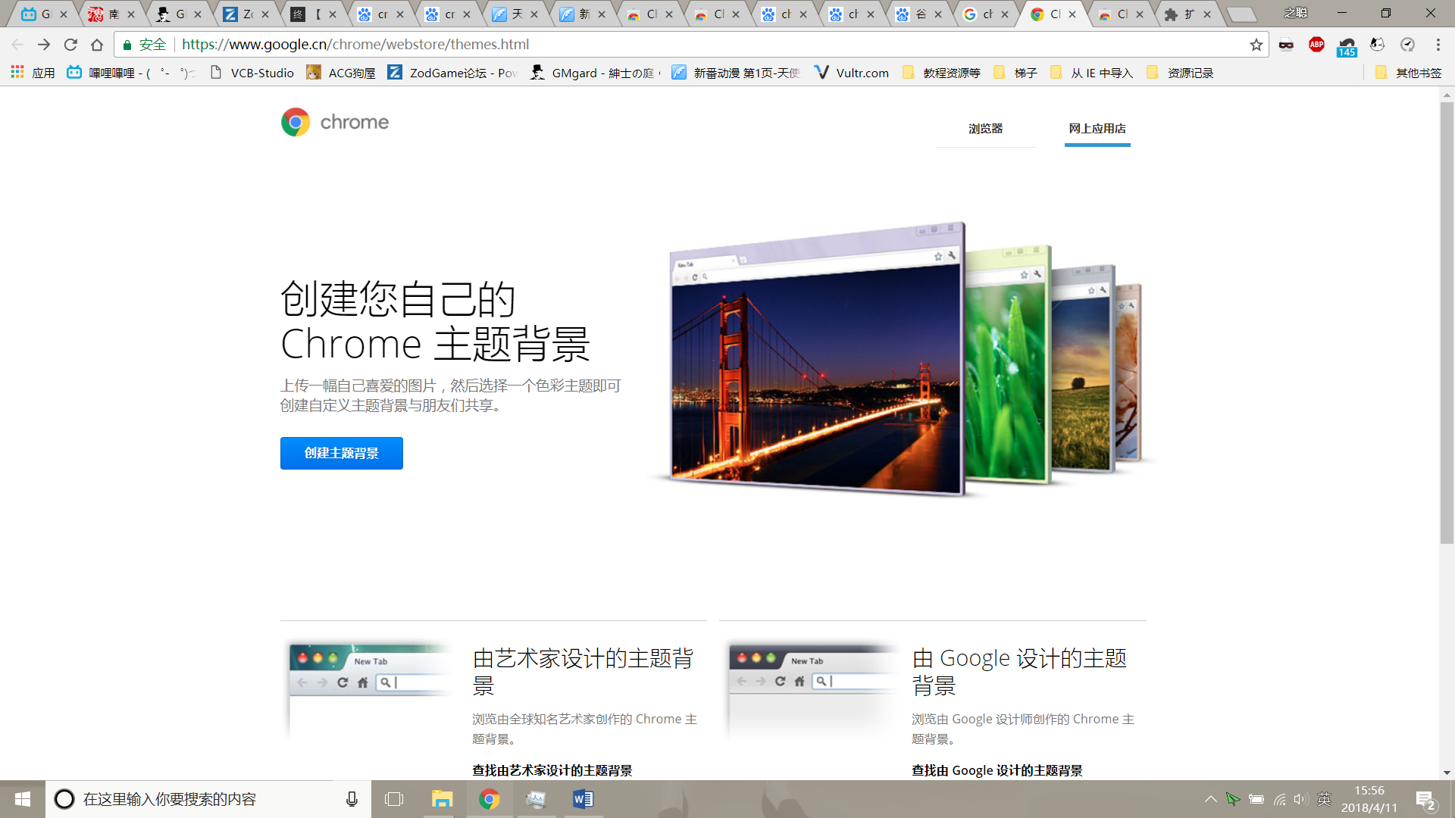Open a new tab
The image size is (1455, 818).
point(1241,14)
